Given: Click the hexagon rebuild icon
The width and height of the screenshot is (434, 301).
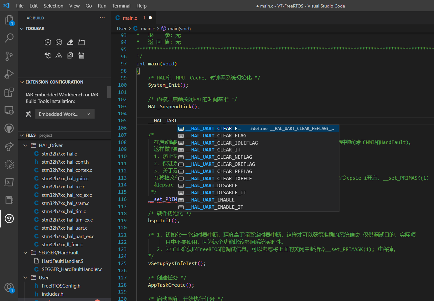Looking at the screenshot, I should click(59, 42).
